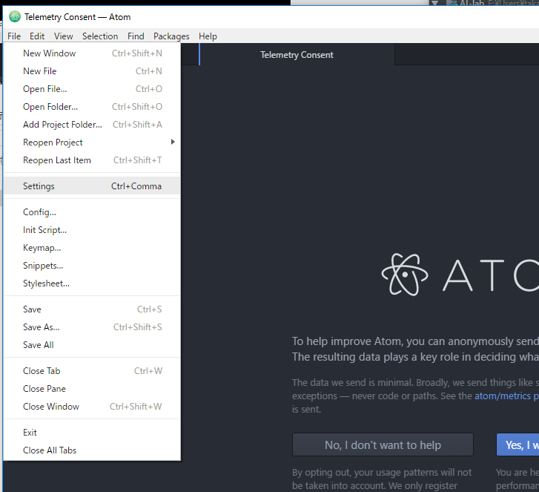Open the File menu
Viewport: 539px width, 492px height.
click(14, 36)
